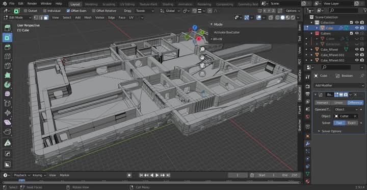The height and width of the screenshot is (190, 367).
Task: Open the Vertex menu
Action: [x=99, y=17]
